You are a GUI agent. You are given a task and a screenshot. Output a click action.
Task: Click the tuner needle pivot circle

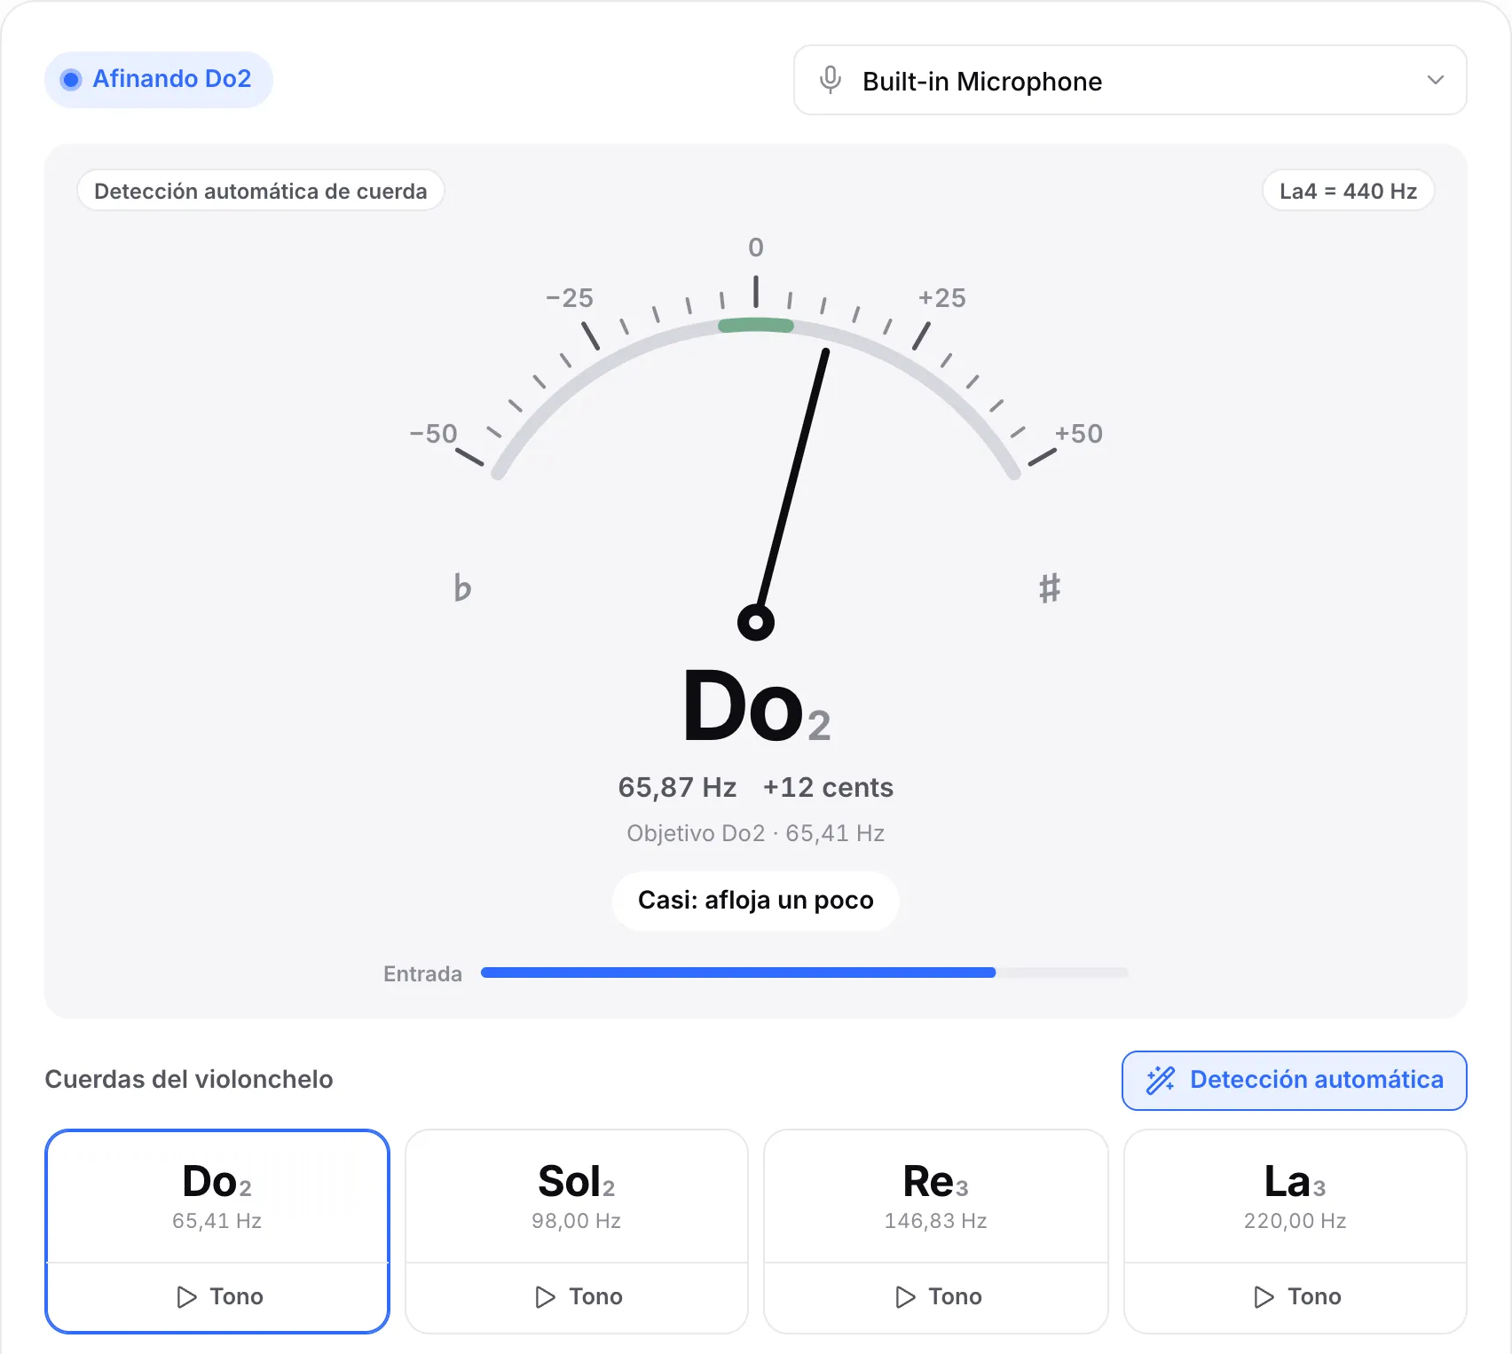pos(756,622)
